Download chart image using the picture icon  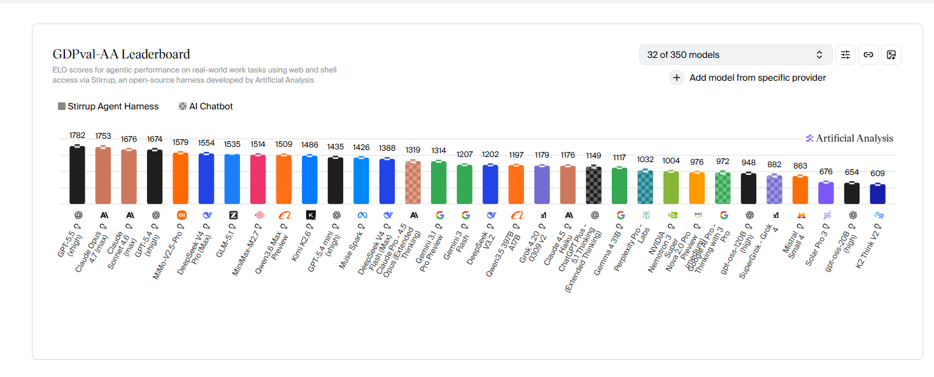click(x=891, y=55)
